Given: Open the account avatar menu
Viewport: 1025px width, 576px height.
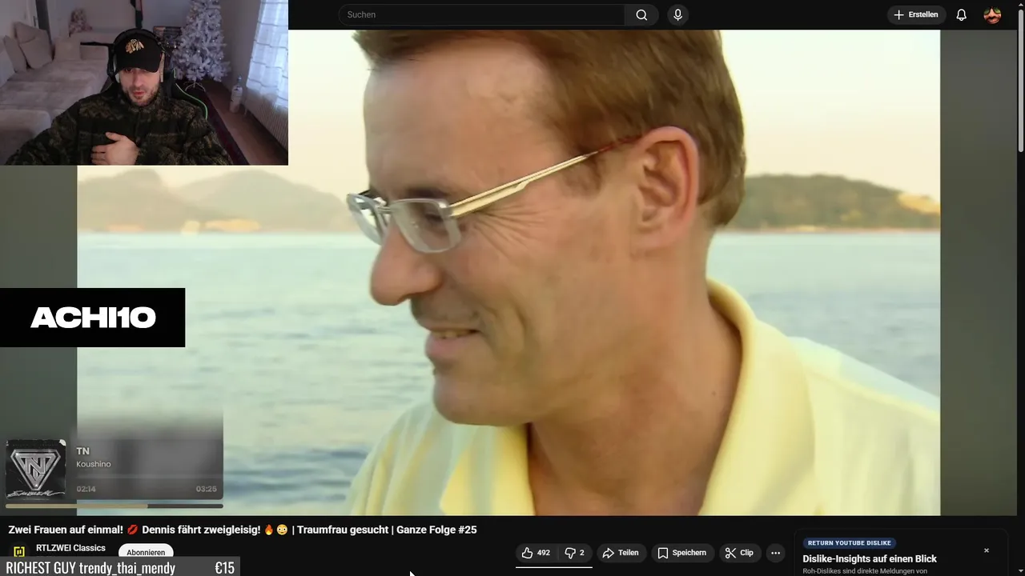Looking at the screenshot, I should 992,14.
